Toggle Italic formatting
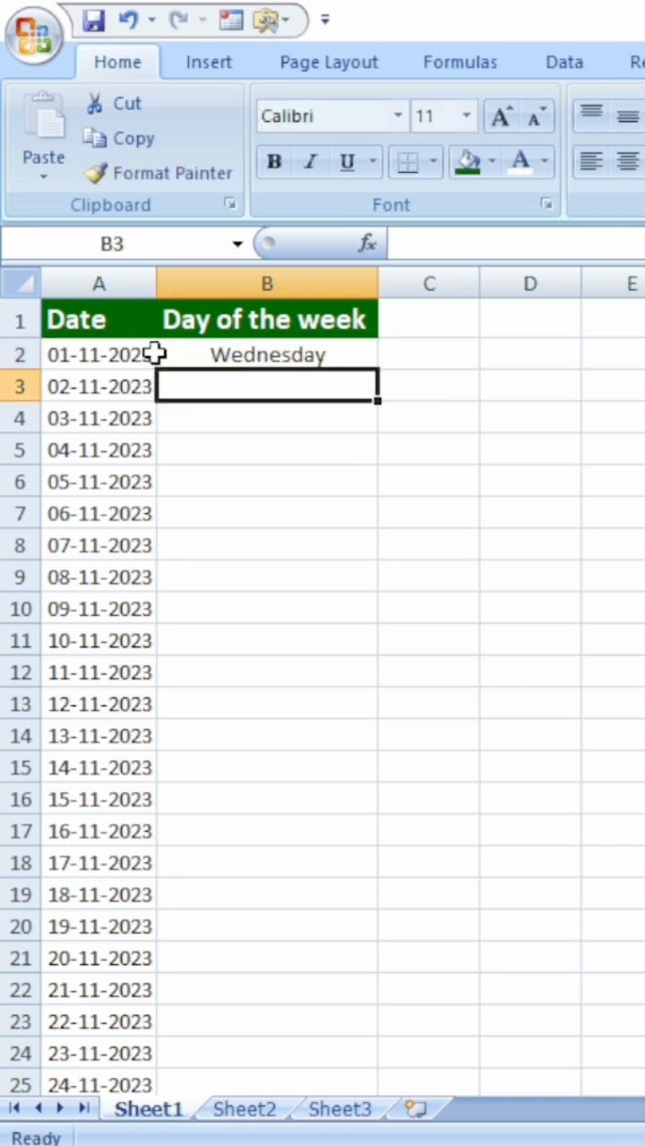 pyautogui.click(x=310, y=162)
